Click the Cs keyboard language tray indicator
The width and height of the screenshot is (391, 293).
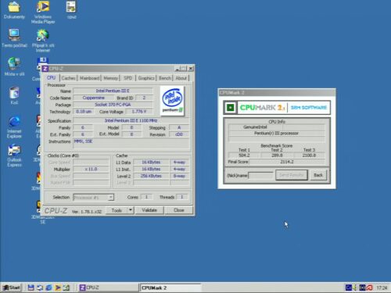point(349,288)
